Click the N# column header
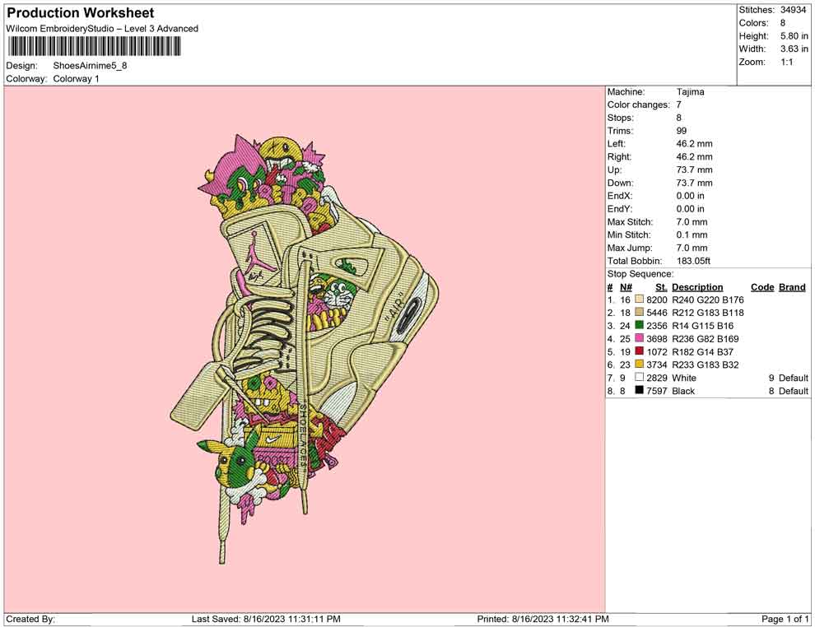 tap(626, 287)
